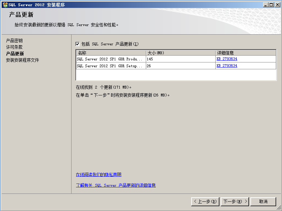Click the size cell showing 145
Image resolution: width=282 pixels, height=211 pixels.
pyautogui.click(x=181, y=59)
